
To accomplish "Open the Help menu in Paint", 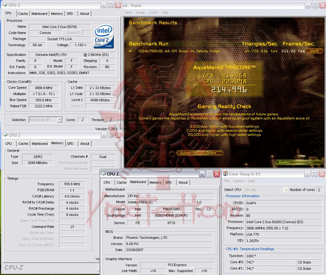I will [x=165, y=13].
